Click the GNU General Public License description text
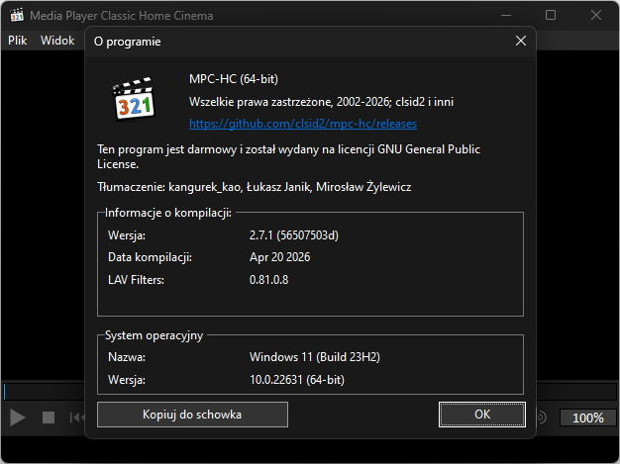The image size is (620, 464). tap(288, 156)
